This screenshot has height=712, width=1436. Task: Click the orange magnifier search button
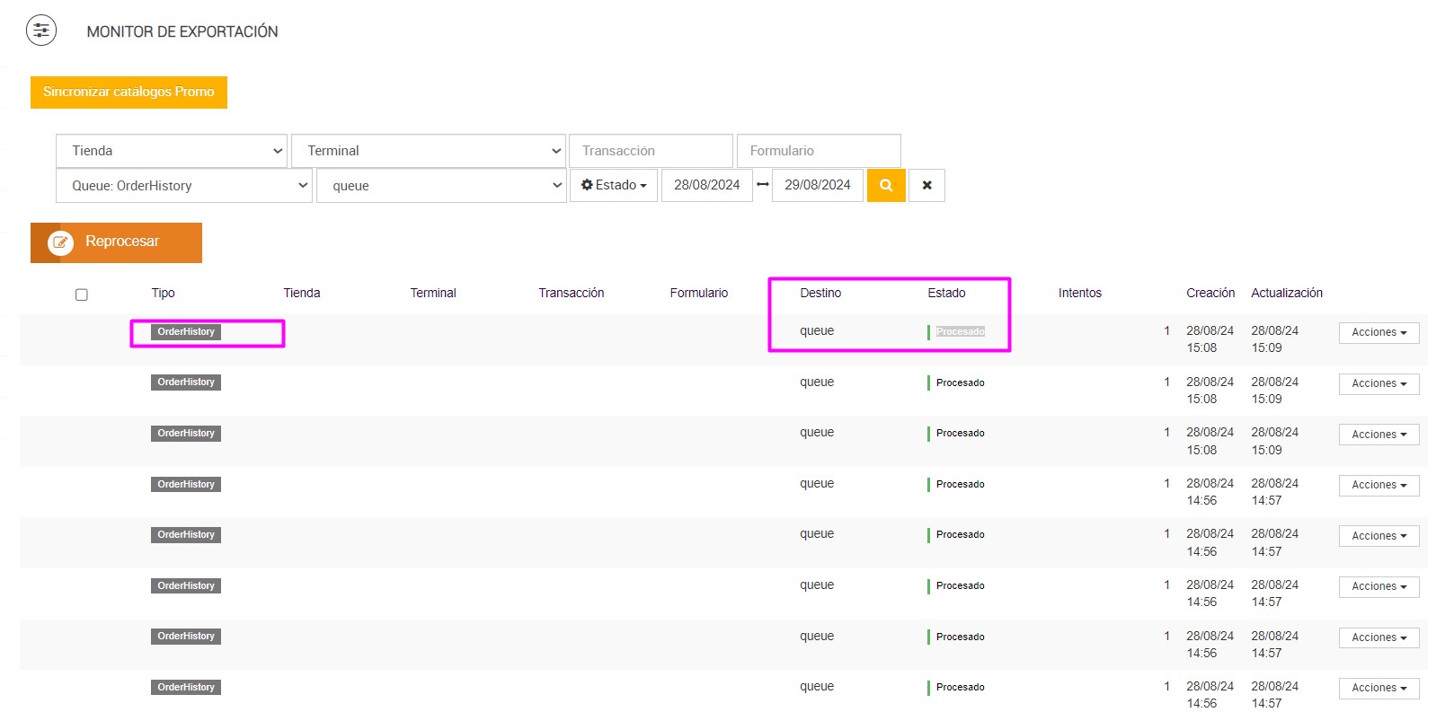[x=885, y=186]
